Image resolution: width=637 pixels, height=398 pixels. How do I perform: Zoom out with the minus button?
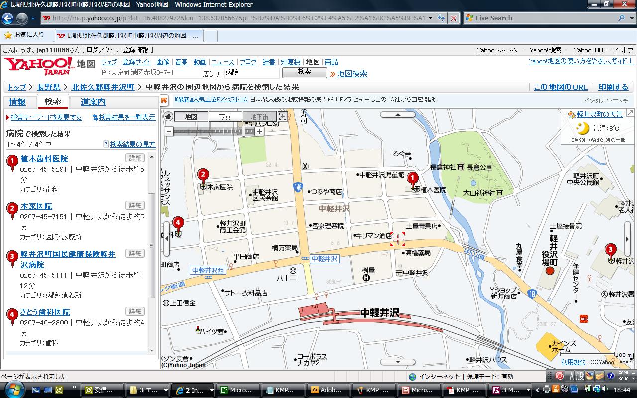pyautogui.click(x=169, y=132)
